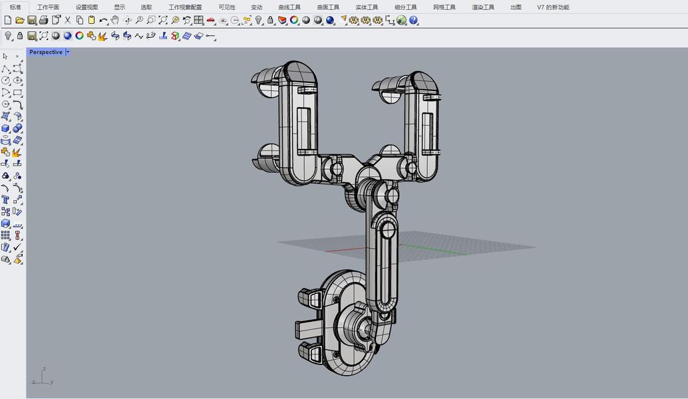688x399 pixels.
Task: Click the padlock Lock icon in top row
Action: (270, 20)
